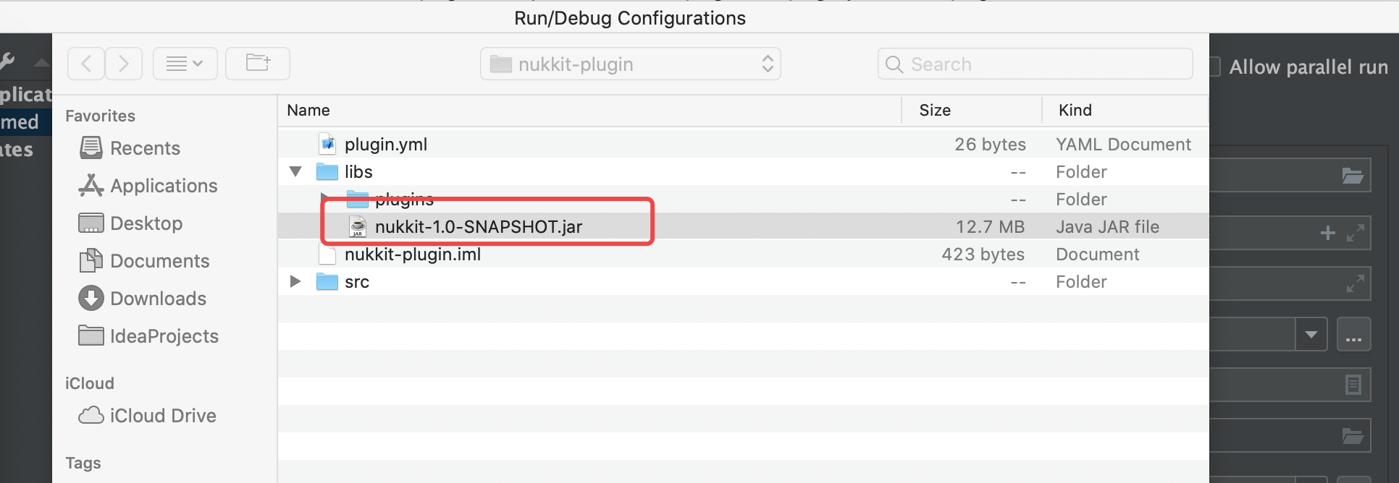Open iCloud Drive location
The width and height of the screenshot is (1399, 483).
tap(163, 416)
